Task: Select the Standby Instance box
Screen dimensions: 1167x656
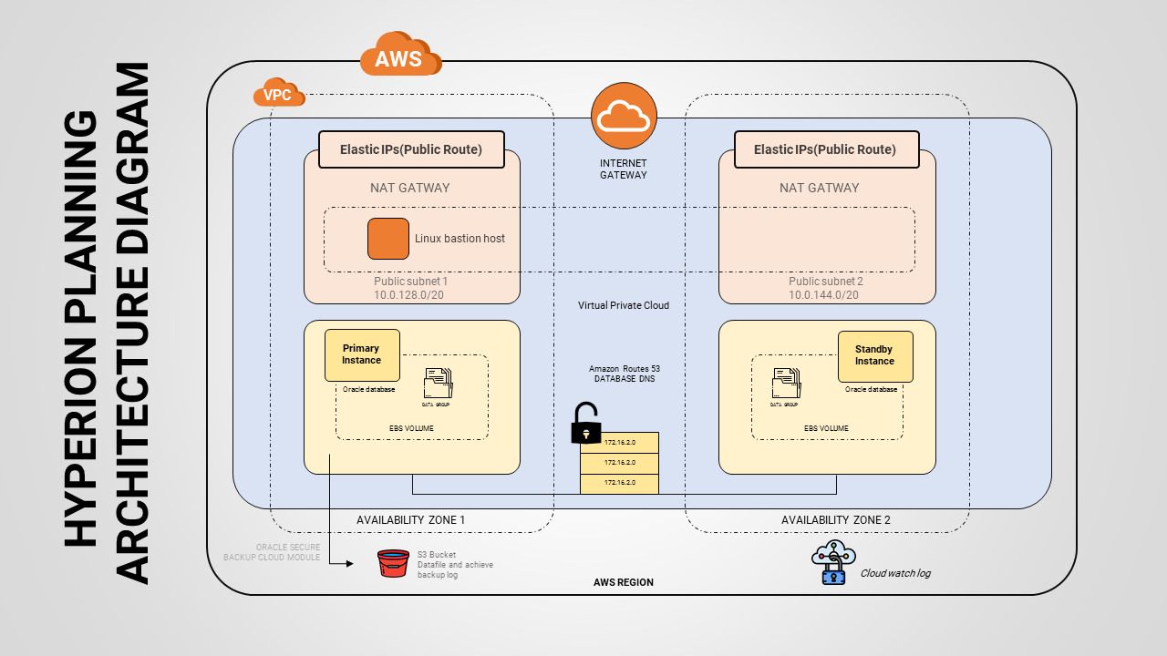Action: click(875, 356)
